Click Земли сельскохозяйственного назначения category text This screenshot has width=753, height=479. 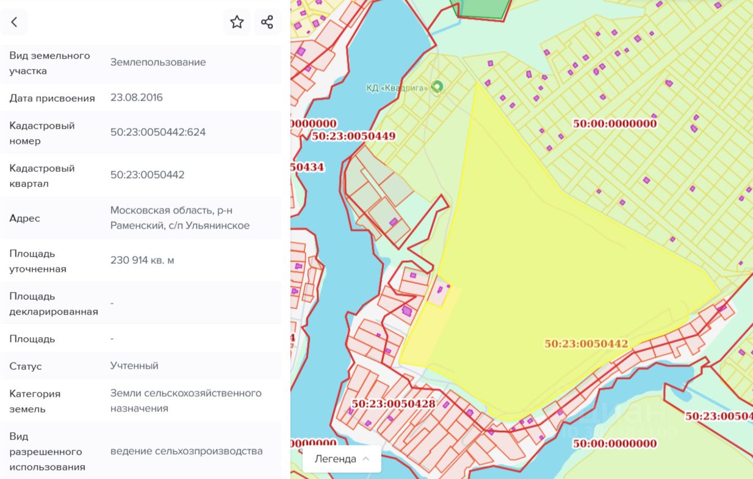coord(186,400)
